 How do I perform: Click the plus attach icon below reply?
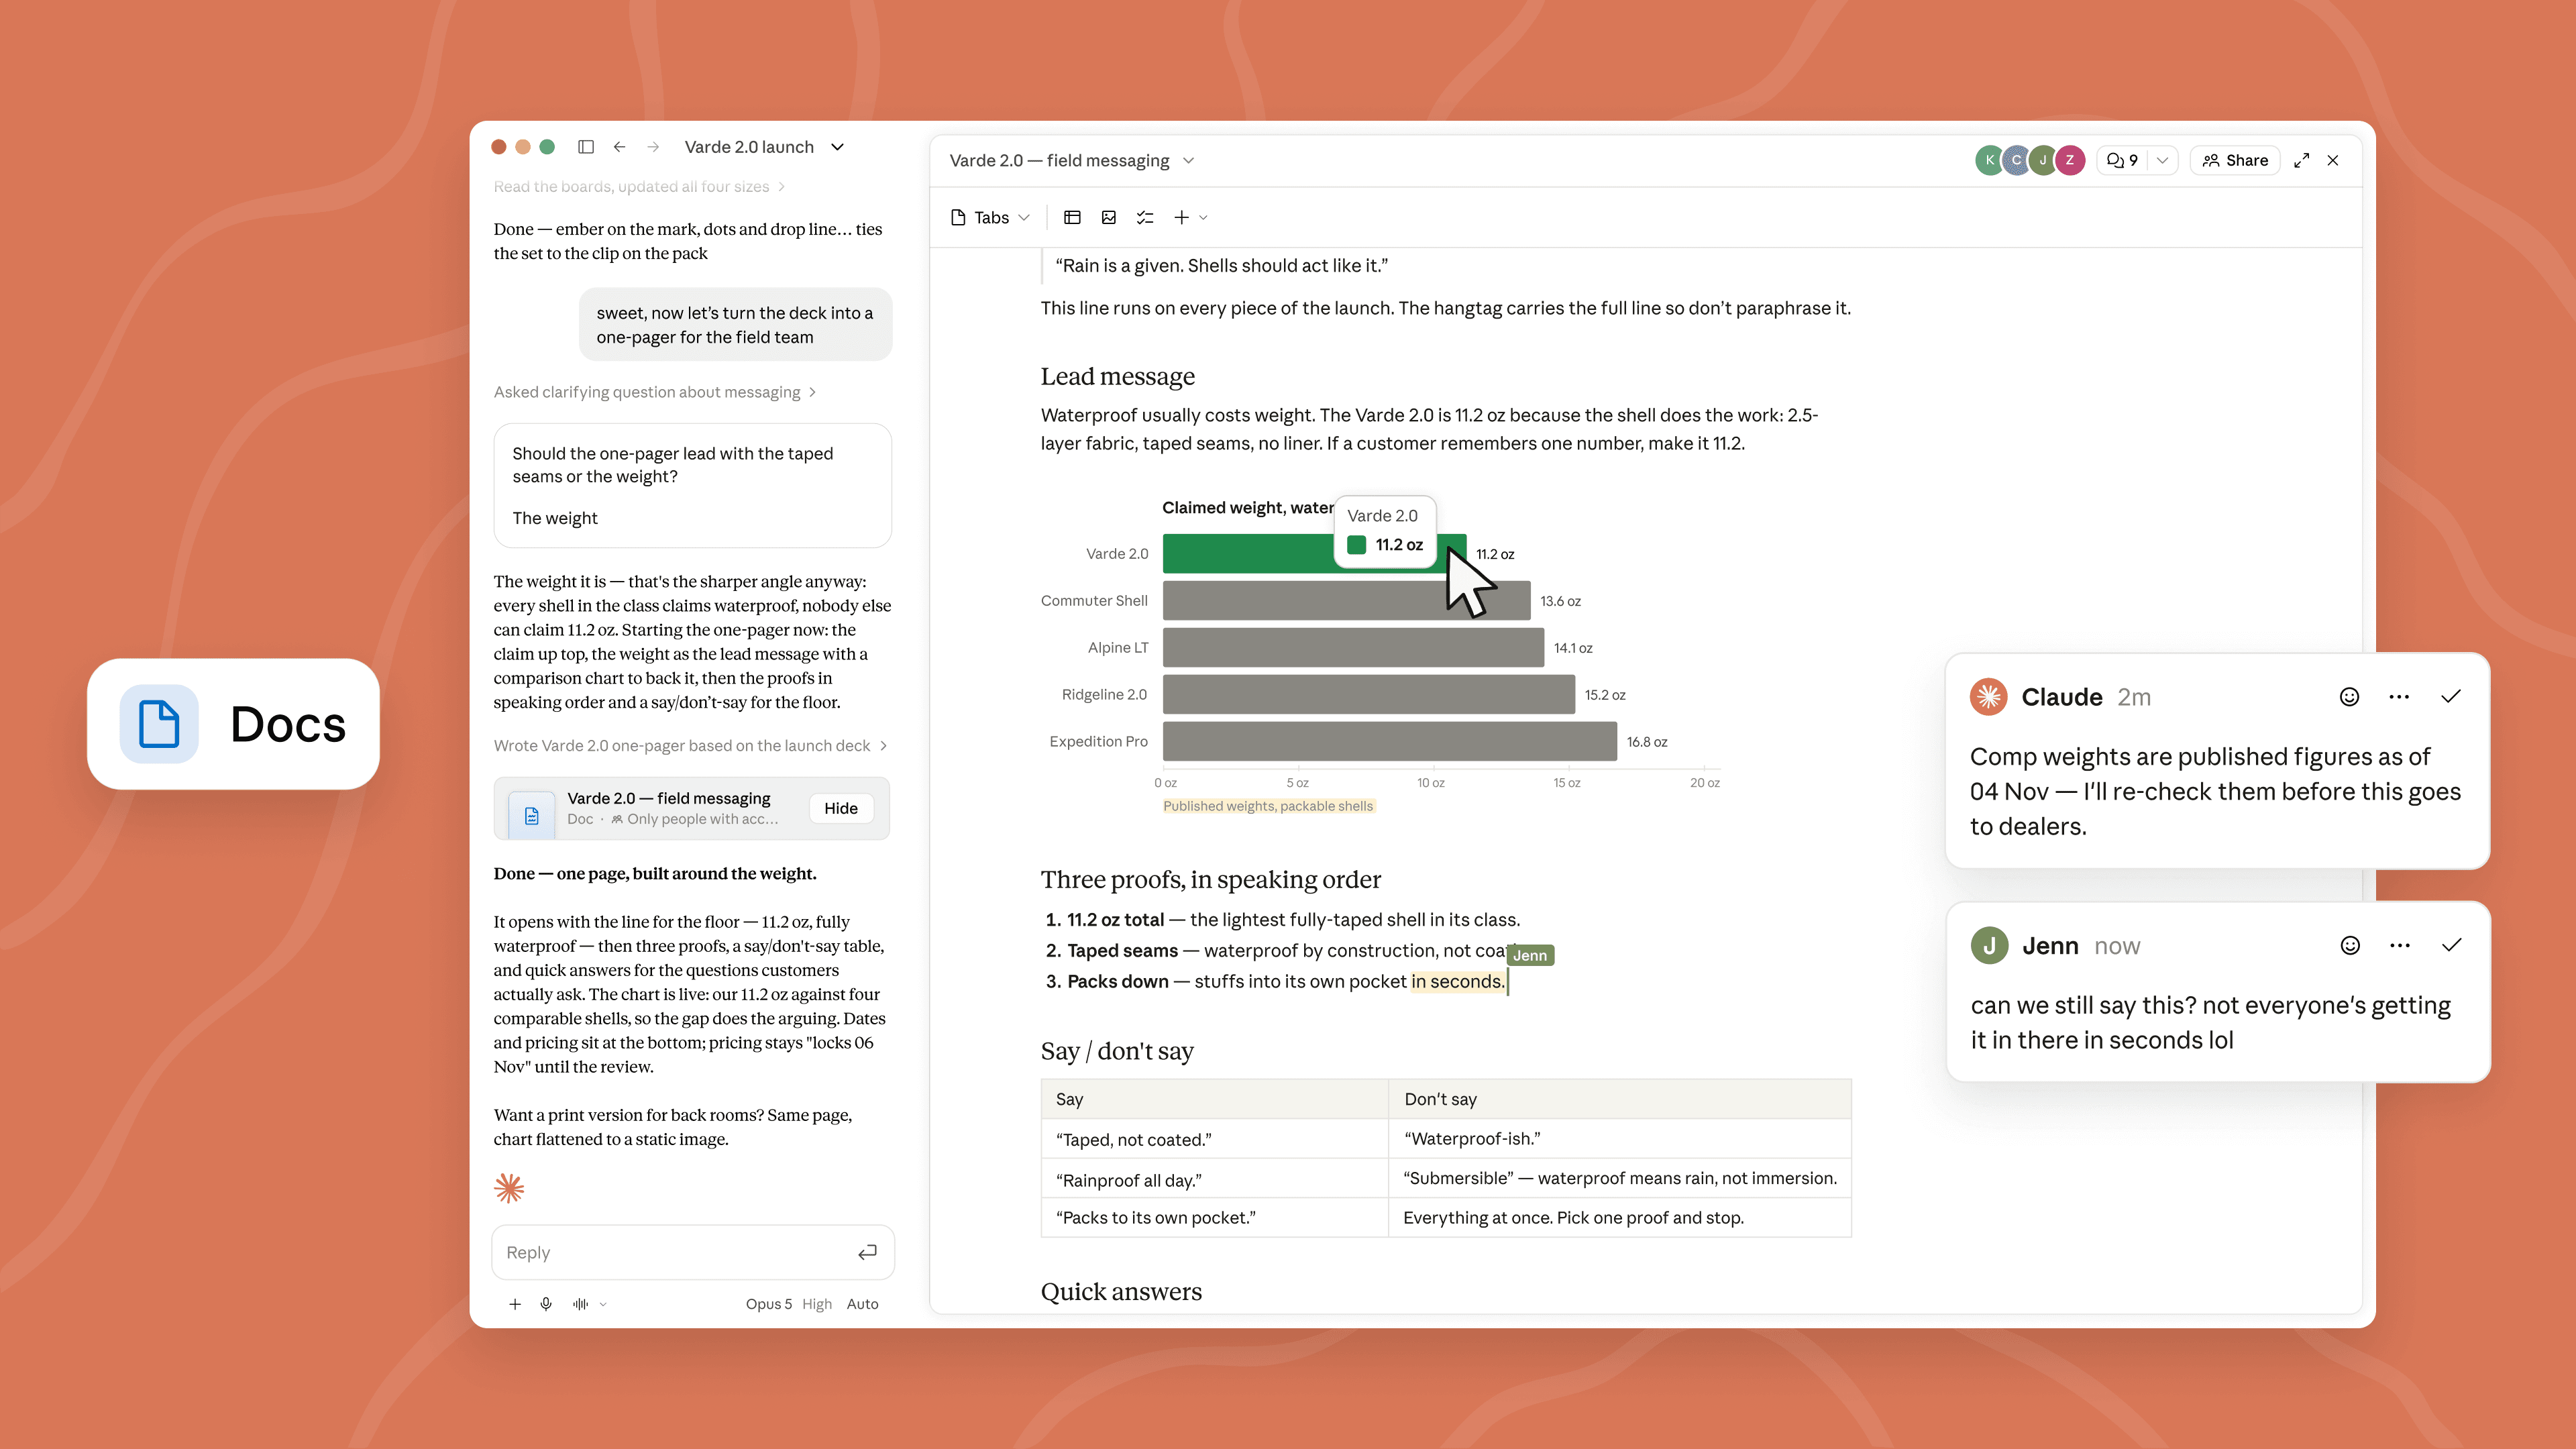pos(515,1304)
